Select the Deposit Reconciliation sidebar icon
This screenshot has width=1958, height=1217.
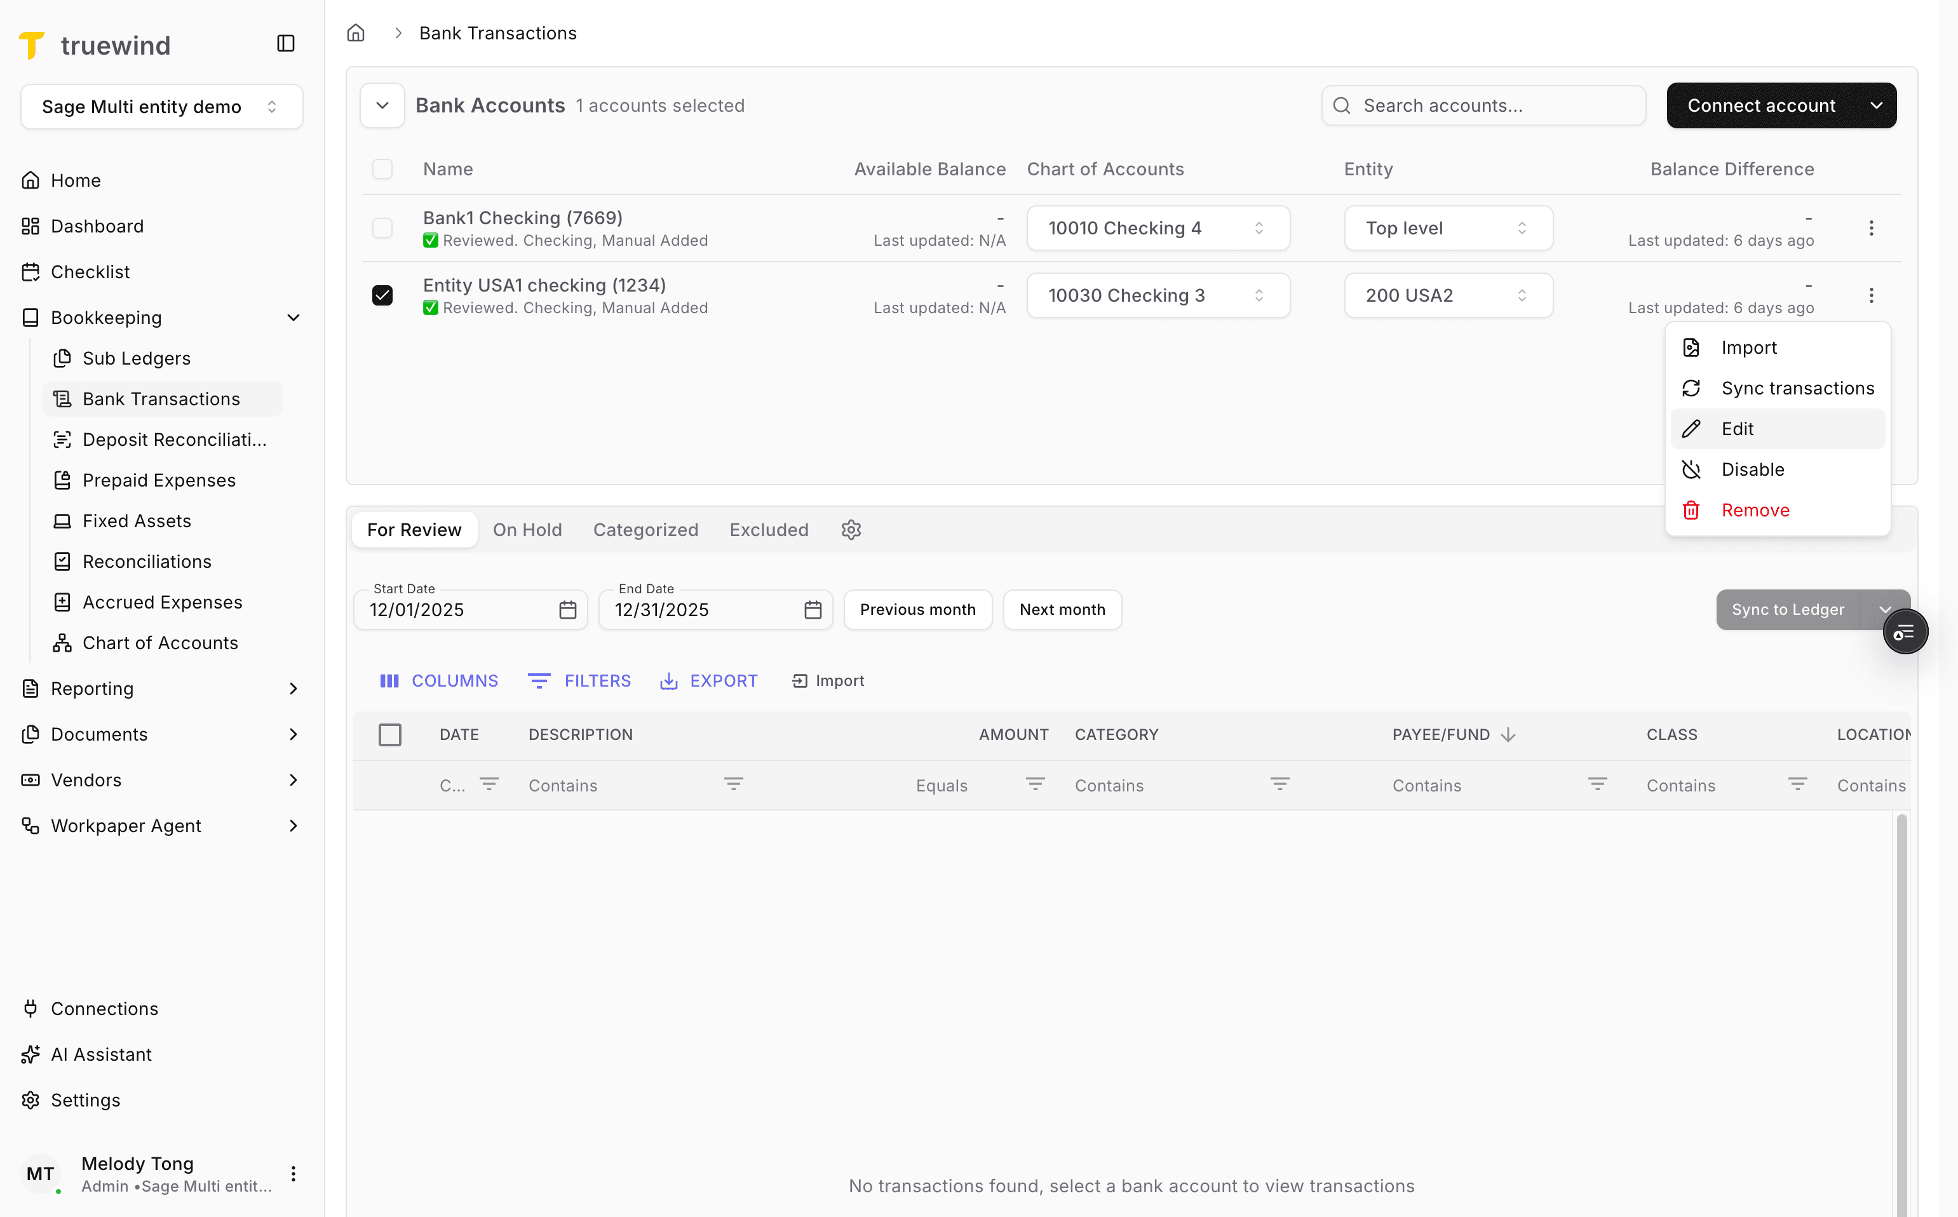pyautogui.click(x=63, y=440)
